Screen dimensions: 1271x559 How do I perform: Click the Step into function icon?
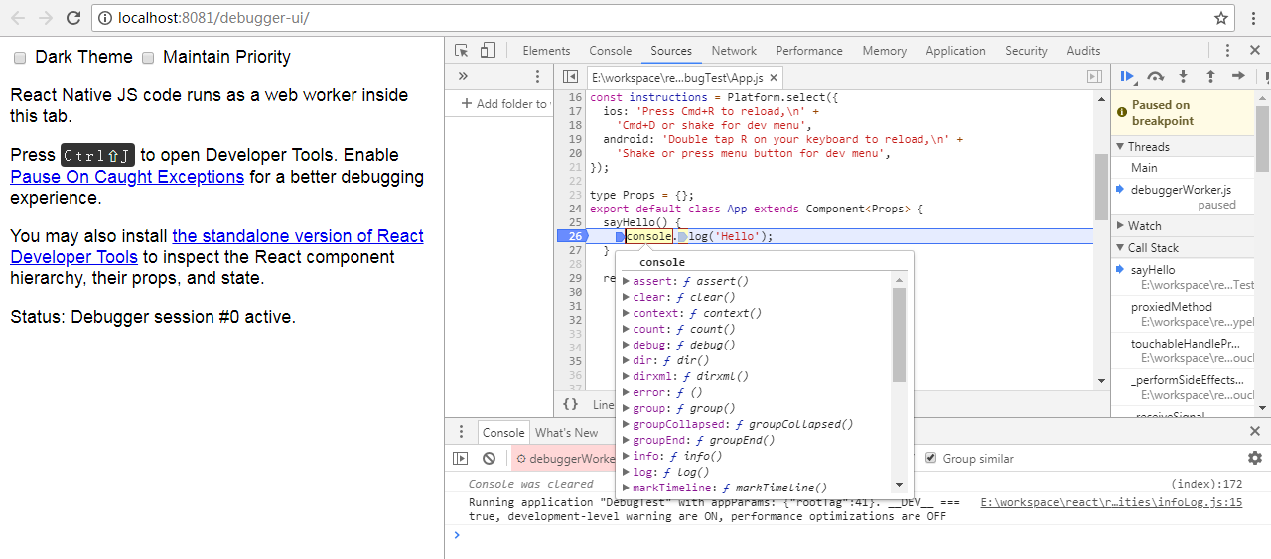click(x=1183, y=76)
